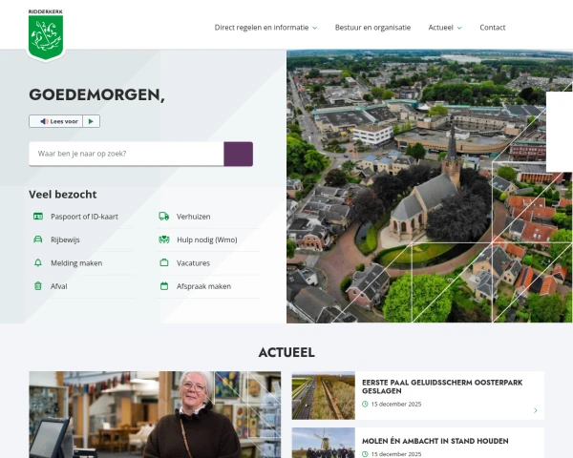Click the 'Waar ben je naar op zoek?' search field

tap(126, 154)
